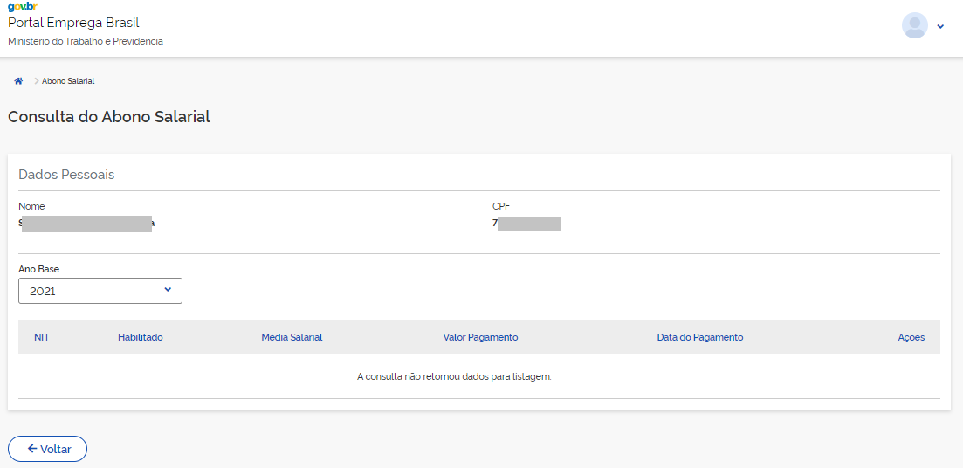Expand the user account menu chevron

tap(940, 26)
